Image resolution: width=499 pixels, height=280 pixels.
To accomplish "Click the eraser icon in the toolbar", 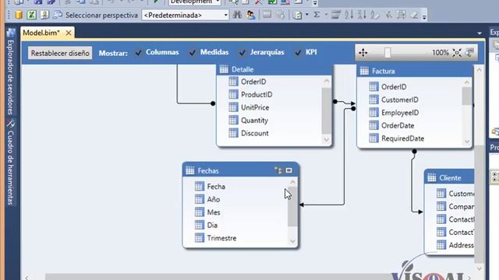I will click(x=414, y=15).
